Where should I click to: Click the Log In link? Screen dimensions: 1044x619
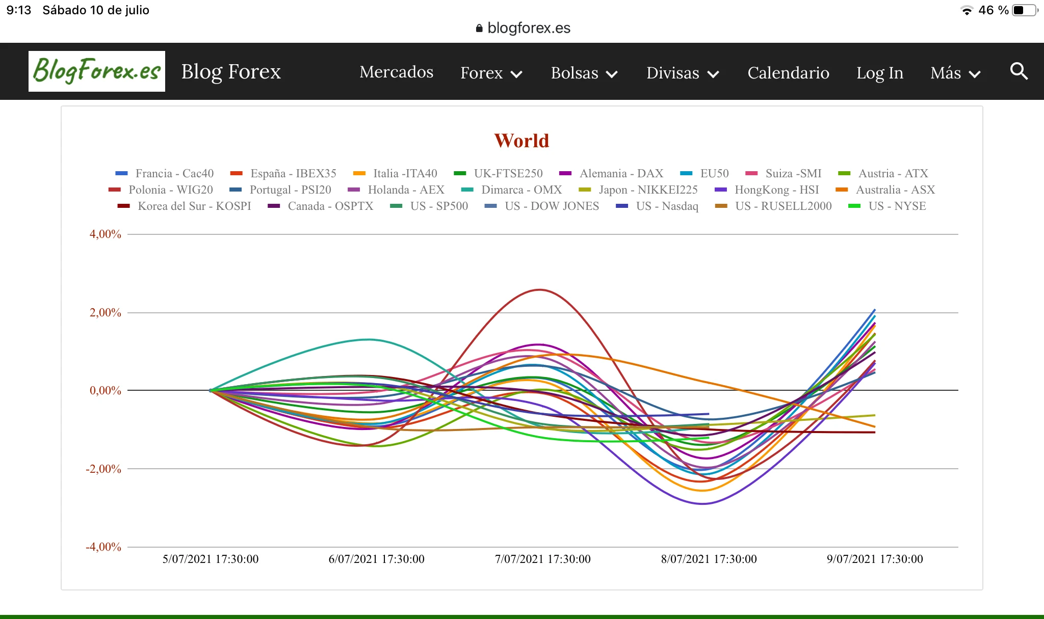[x=879, y=73]
